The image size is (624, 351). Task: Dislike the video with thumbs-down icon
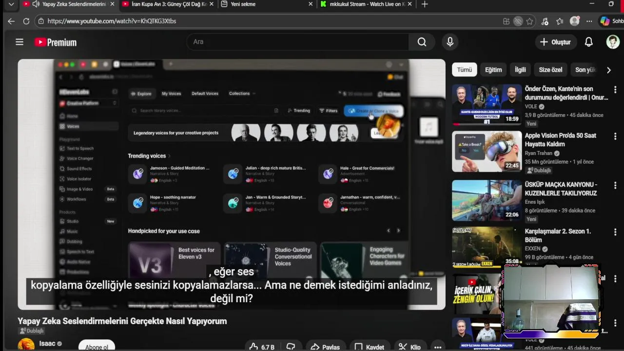[291, 347]
